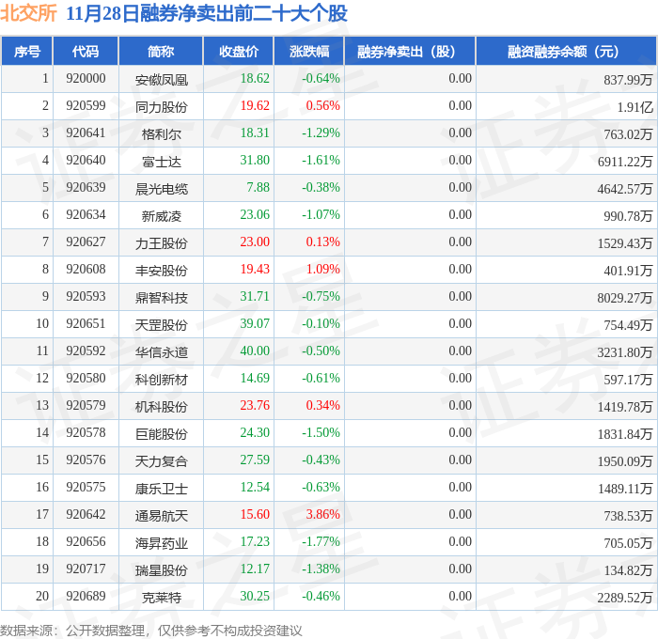Open the 安徽凤凰 stock name

click(161, 80)
